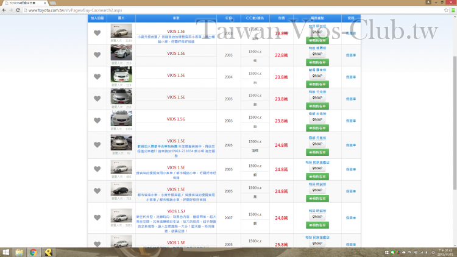Toggle the heart on the 2004 white VIOS 1.5E
Viewport: 457px width, 257px height.
coord(97,77)
